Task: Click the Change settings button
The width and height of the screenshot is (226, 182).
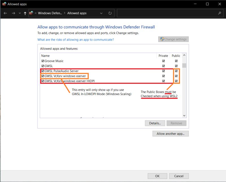Action: coord(173,39)
